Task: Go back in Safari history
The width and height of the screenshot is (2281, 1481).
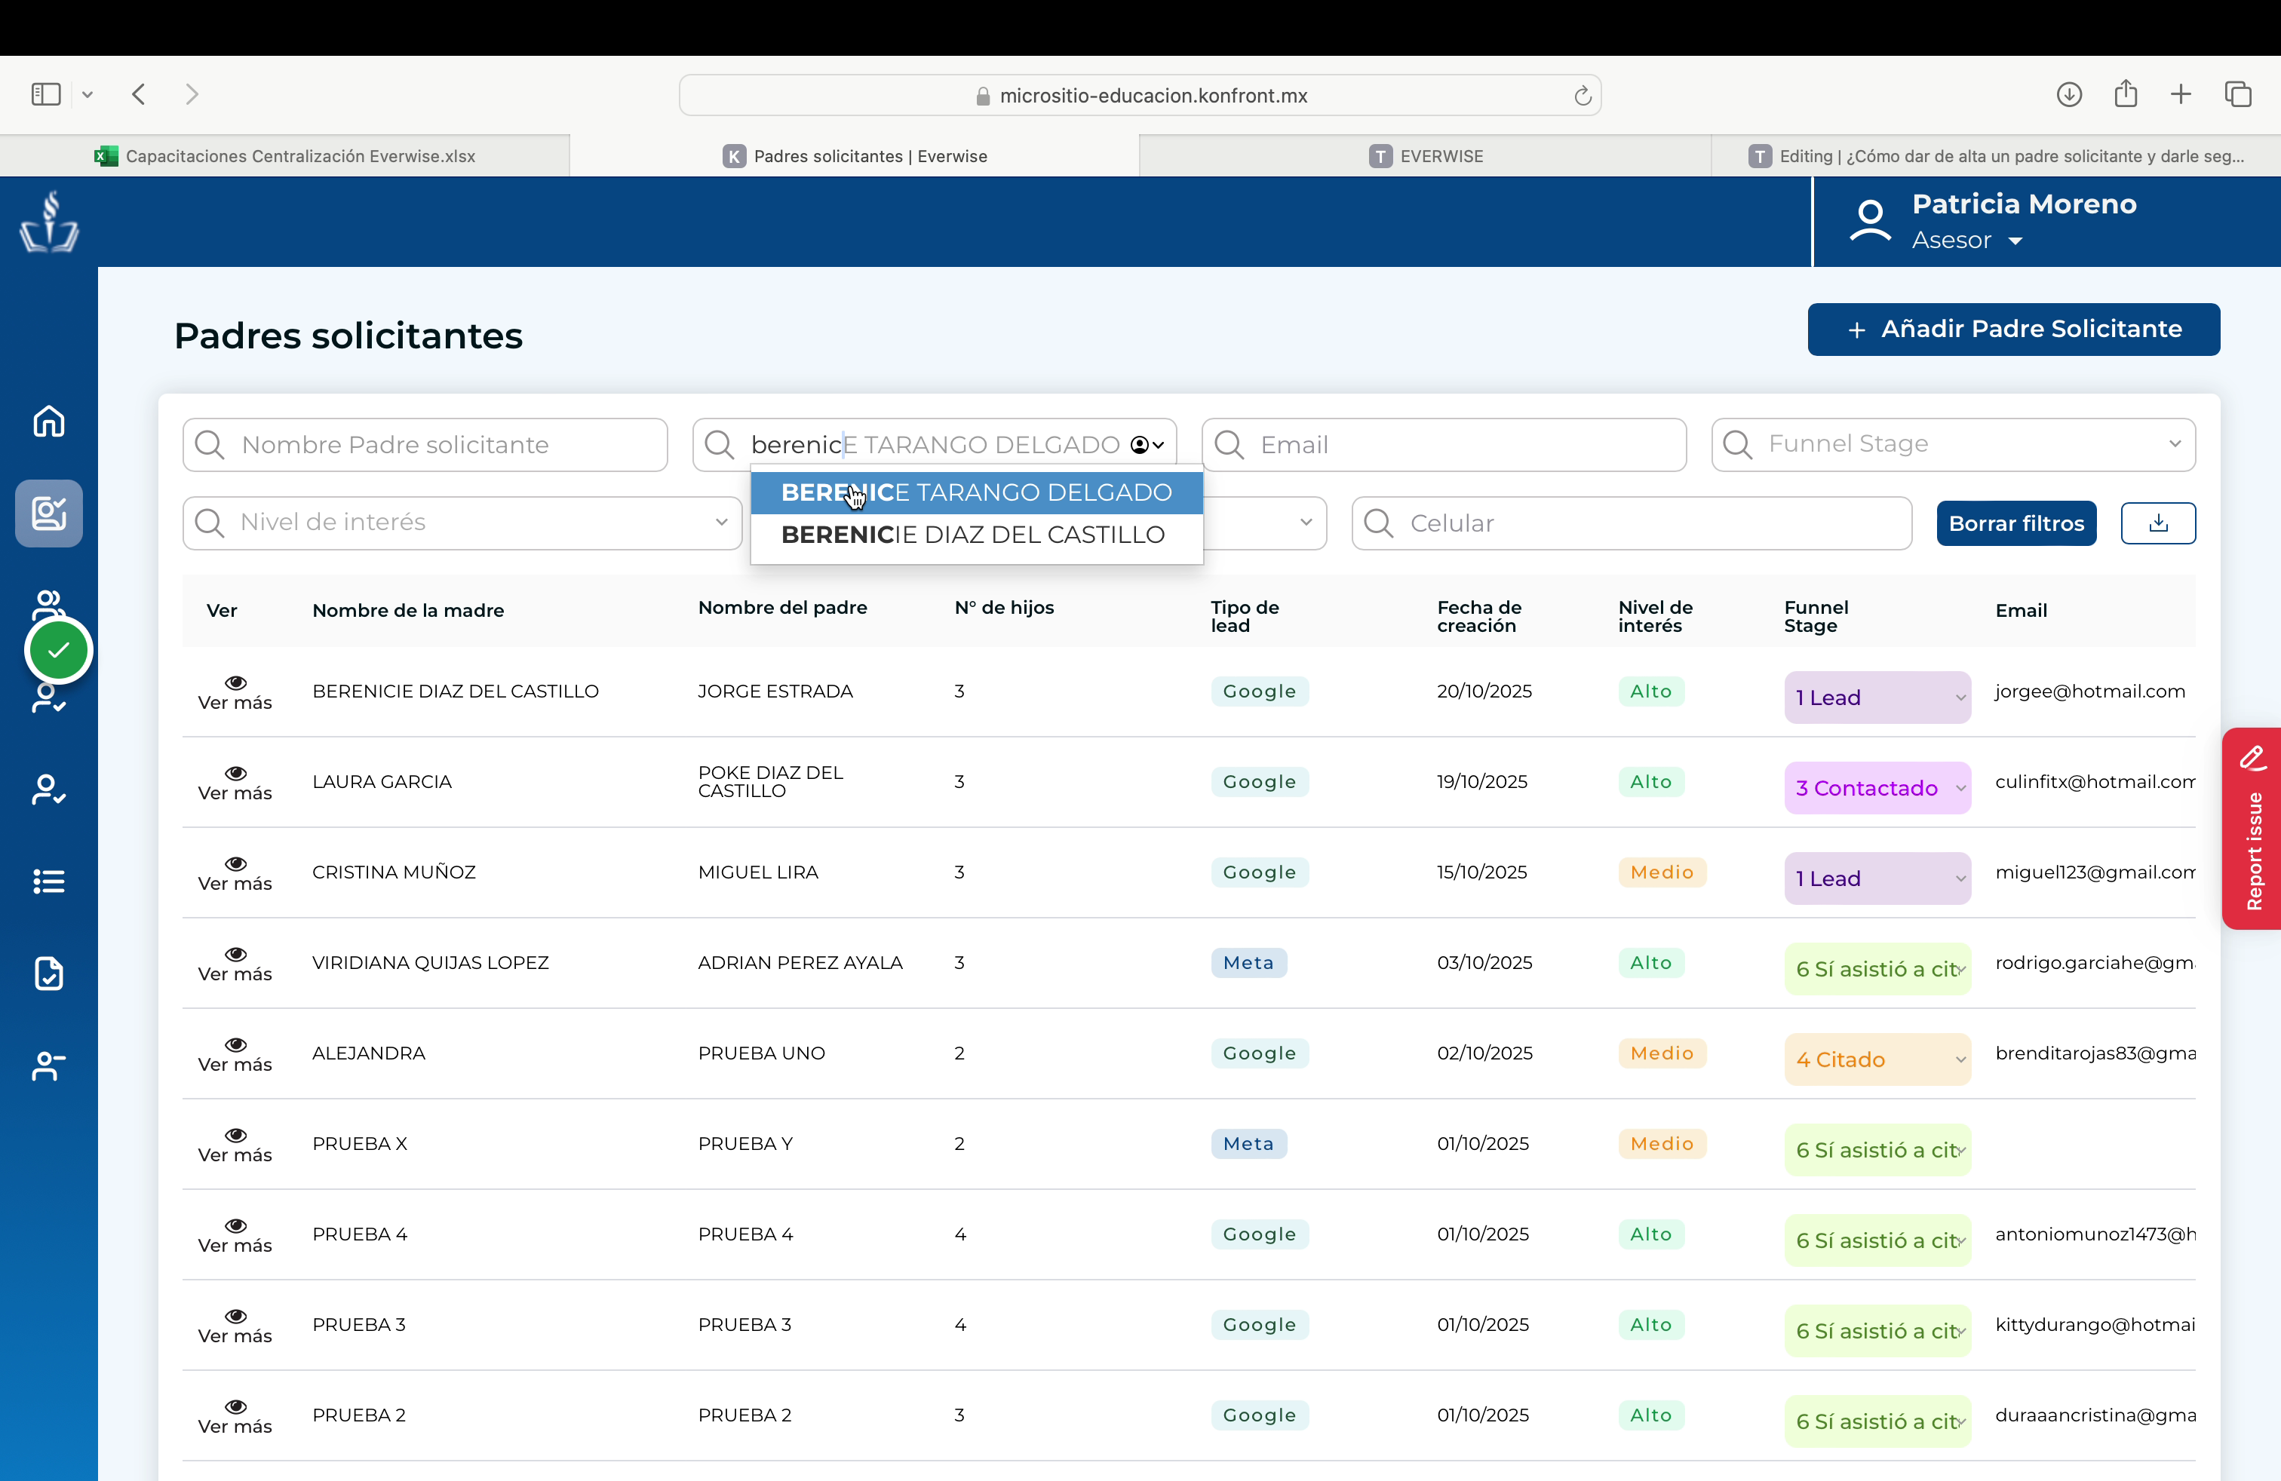Action: (139, 94)
